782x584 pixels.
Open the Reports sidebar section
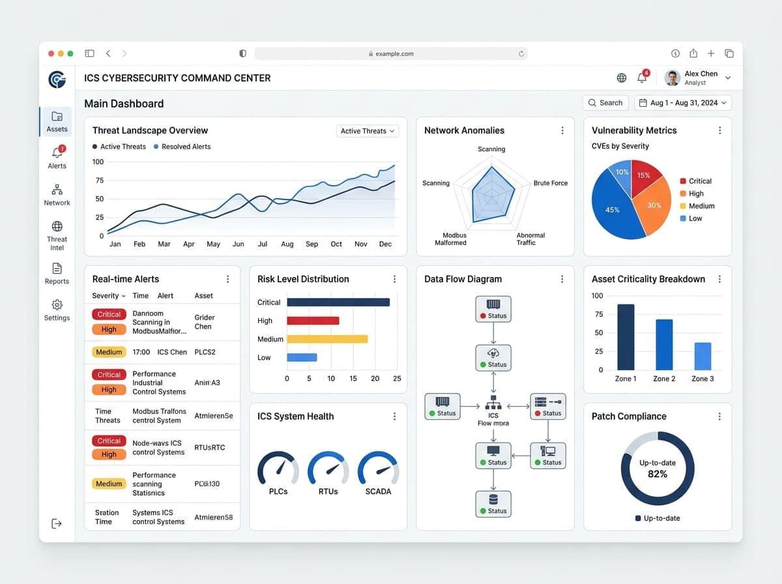[57, 274]
